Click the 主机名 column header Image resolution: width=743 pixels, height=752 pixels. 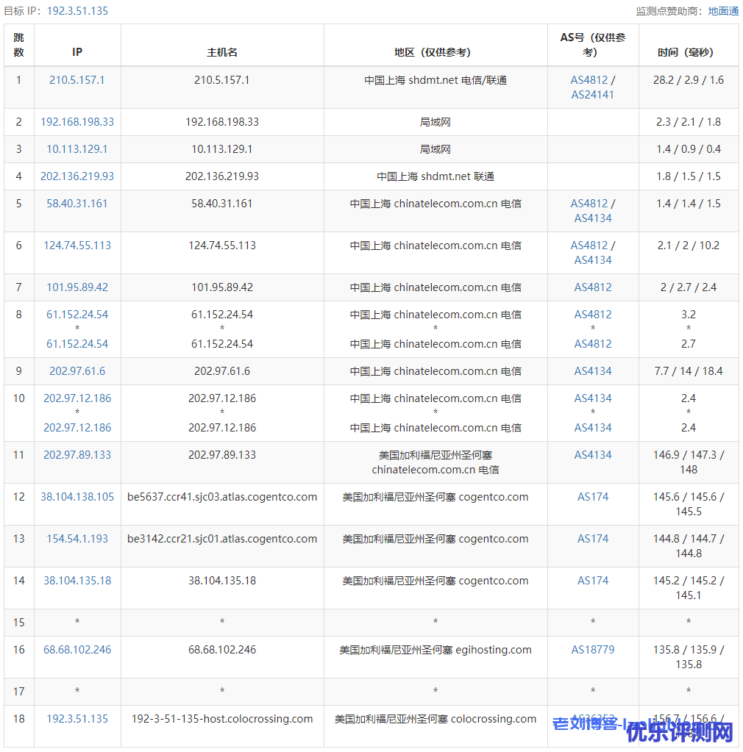222,52
